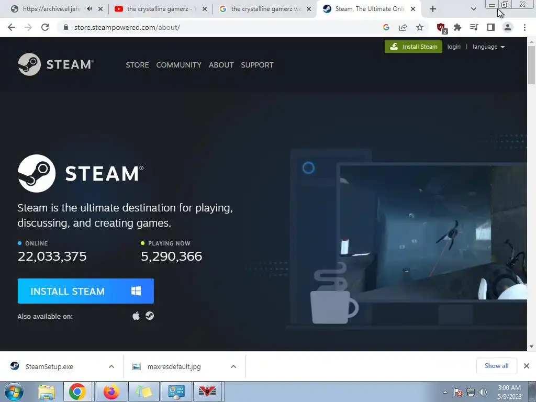The width and height of the screenshot is (536, 402).
Task: Expand the tab search chevron
Action: (473, 9)
